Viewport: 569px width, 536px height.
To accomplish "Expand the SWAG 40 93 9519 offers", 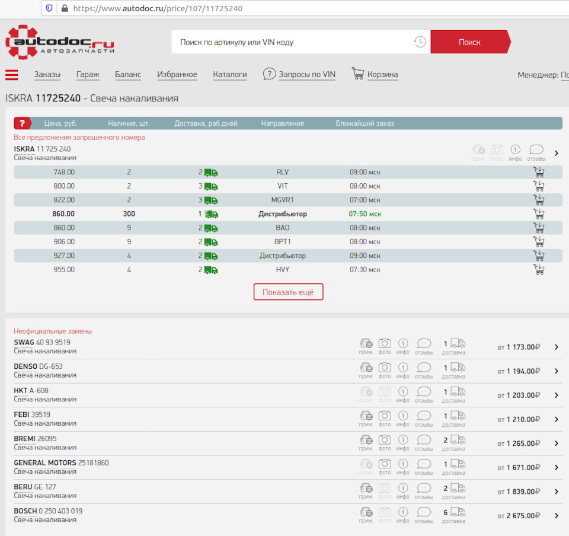I will click(557, 347).
